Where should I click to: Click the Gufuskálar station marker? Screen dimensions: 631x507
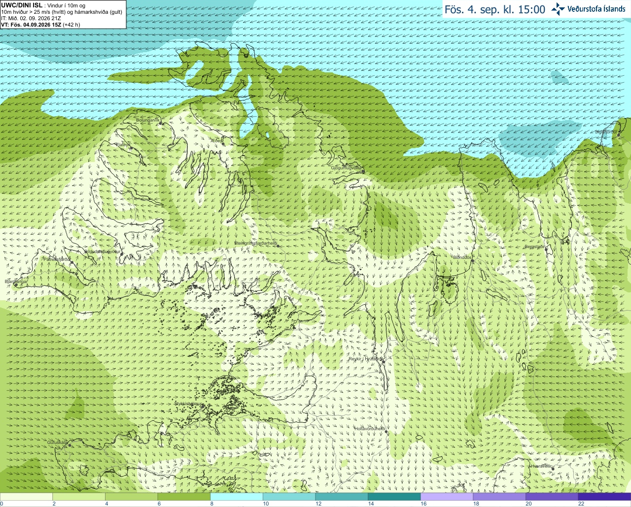point(70,445)
